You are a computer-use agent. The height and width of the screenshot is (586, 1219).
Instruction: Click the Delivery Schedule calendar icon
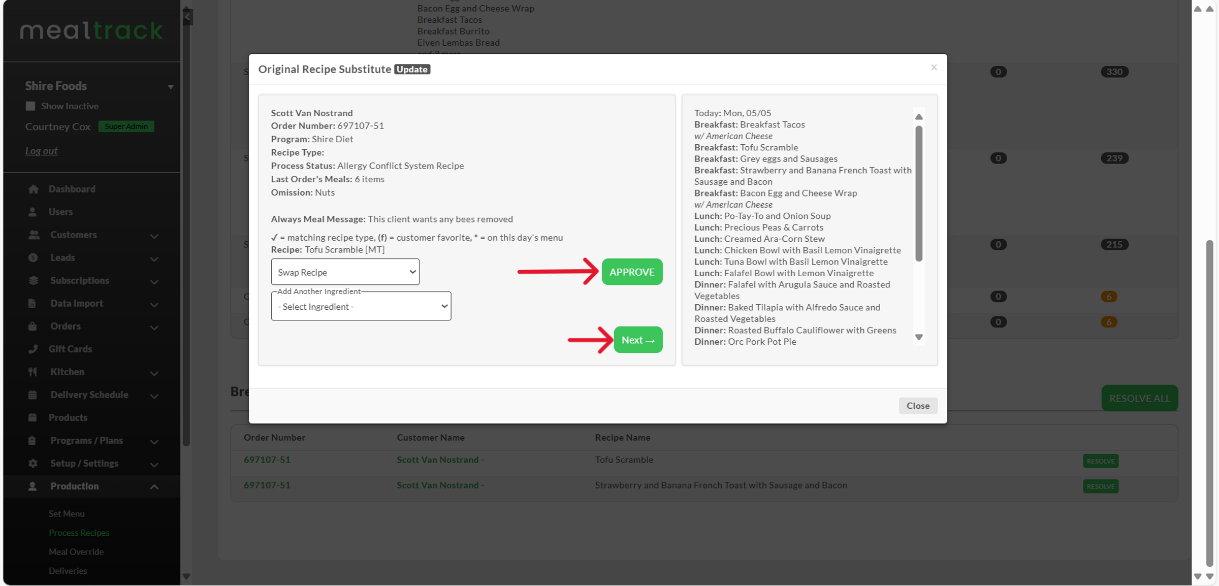point(33,395)
